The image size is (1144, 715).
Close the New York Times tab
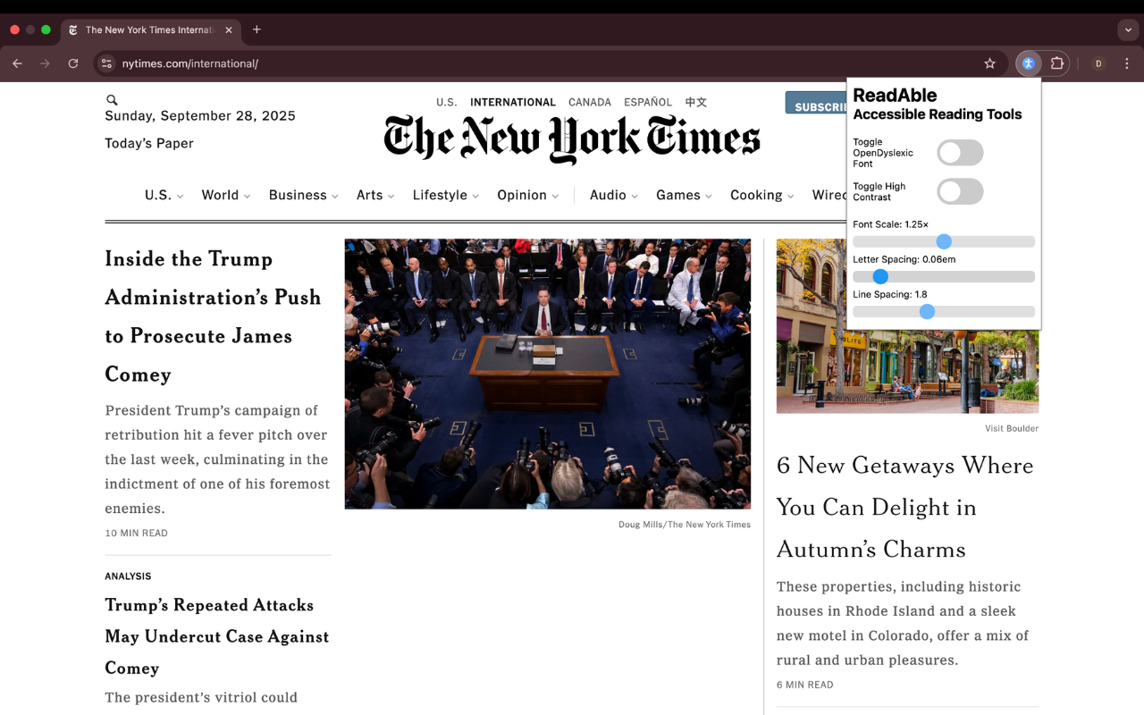pyautogui.click(x=229, y=29)
